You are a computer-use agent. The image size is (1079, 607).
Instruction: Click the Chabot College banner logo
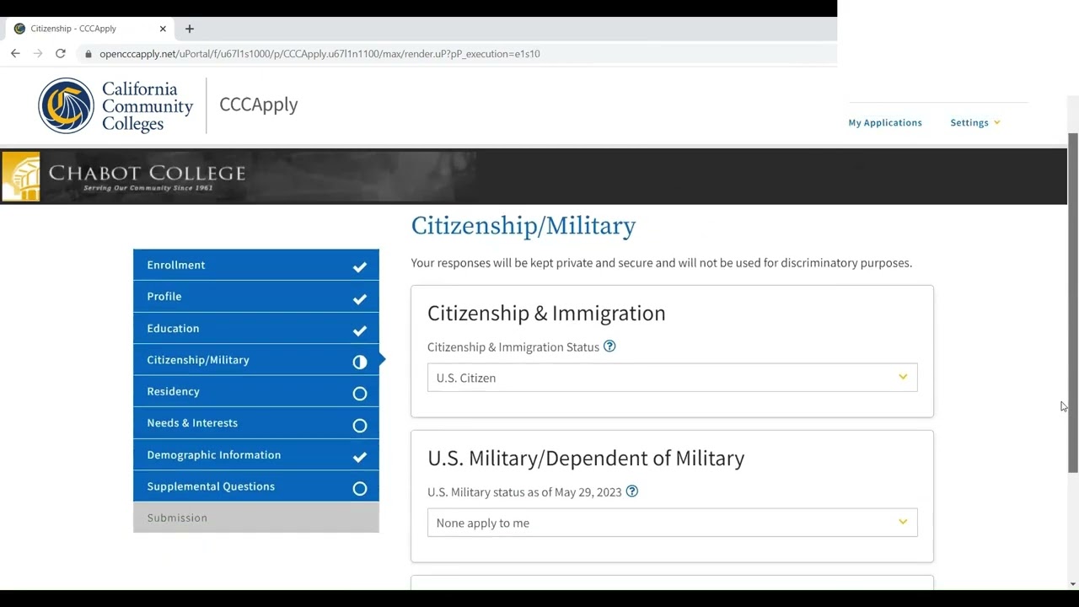pos(124,176)
